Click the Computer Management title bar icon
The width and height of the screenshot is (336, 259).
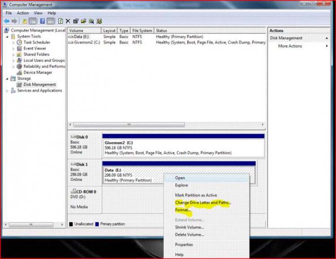[5, 4]
